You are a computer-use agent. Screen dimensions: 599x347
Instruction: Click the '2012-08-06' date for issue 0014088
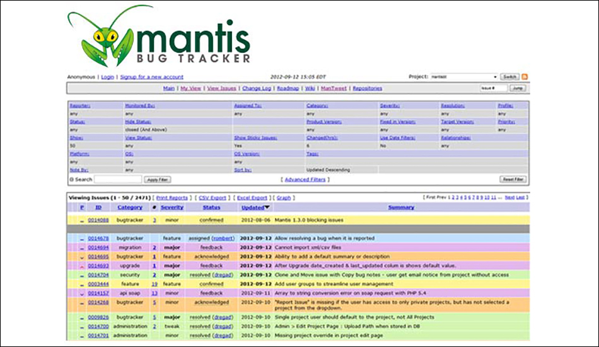255,220
